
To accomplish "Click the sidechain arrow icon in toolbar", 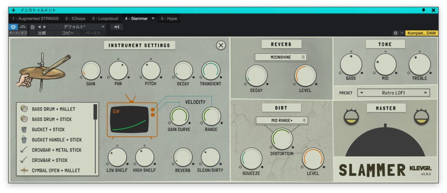I will pos(117,27).
